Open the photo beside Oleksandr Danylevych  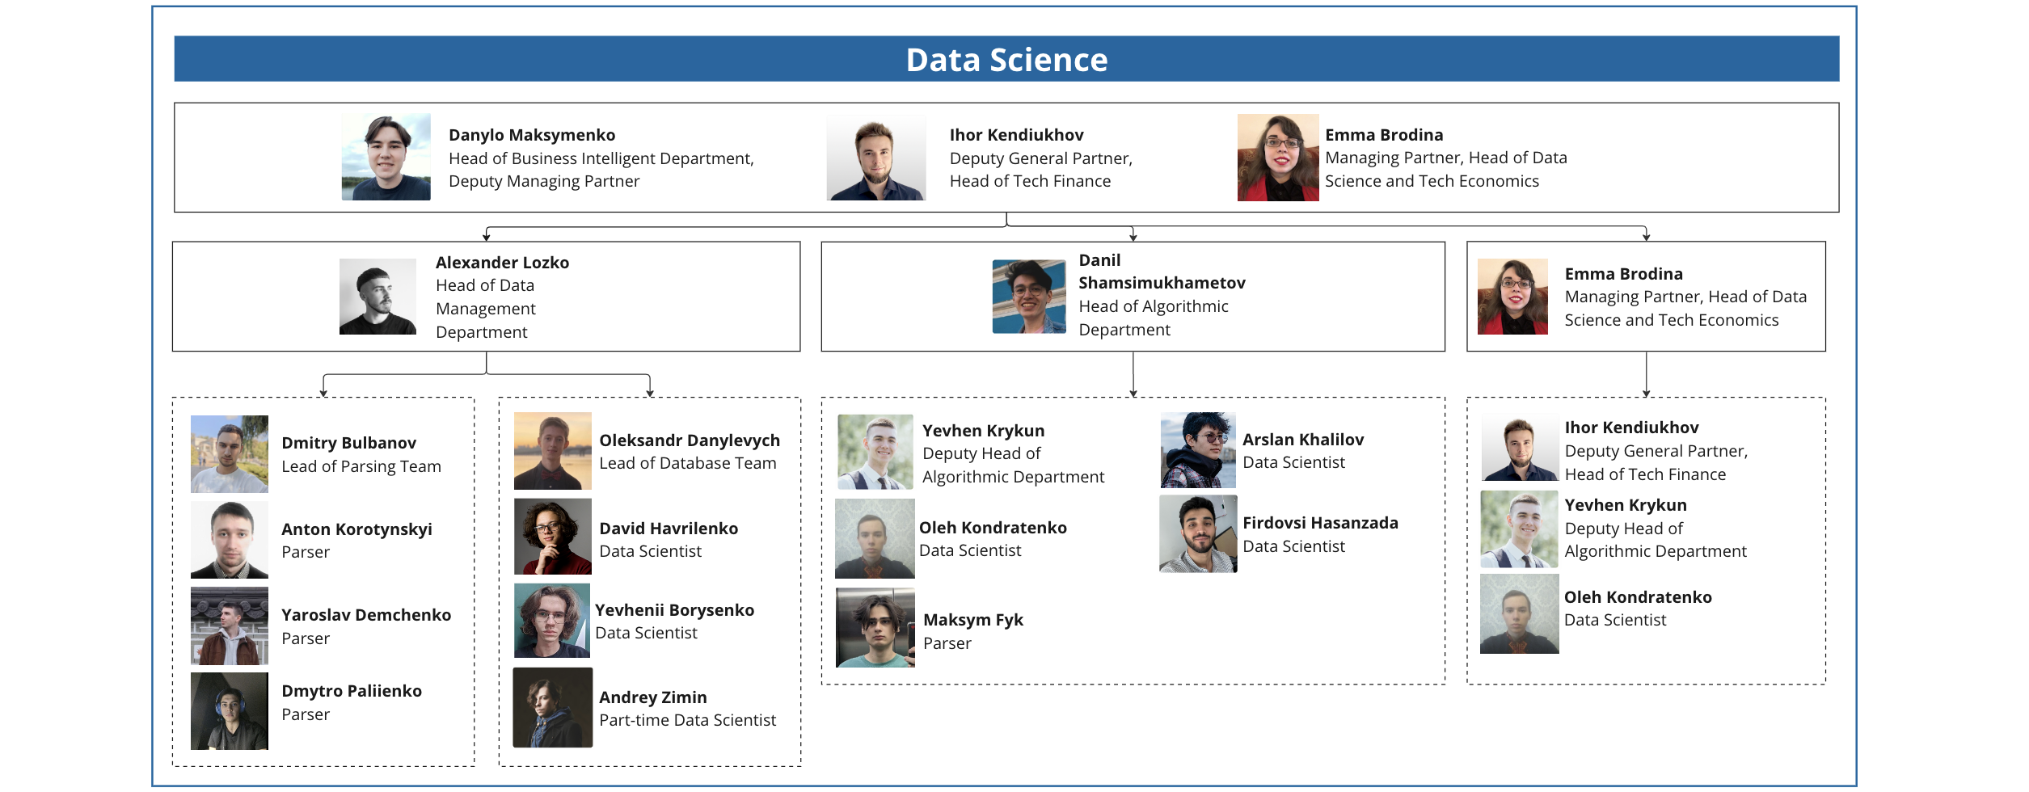click(552, 451)
